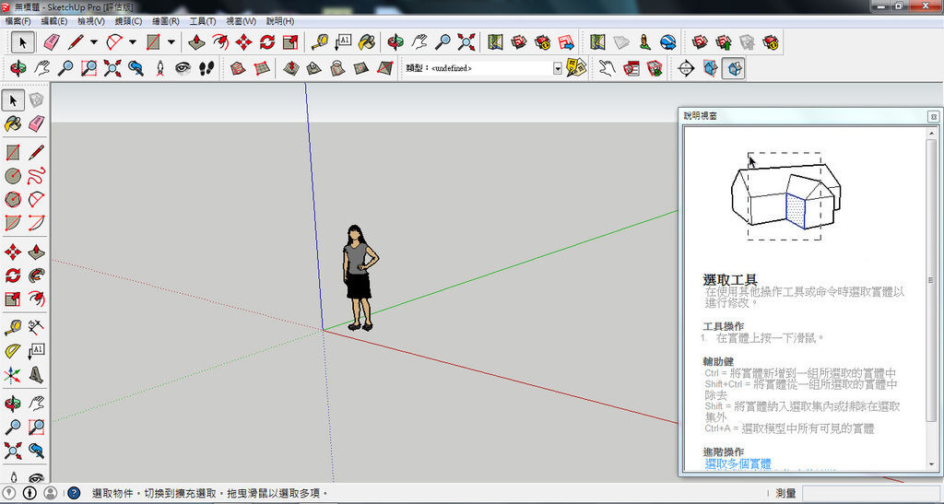This screenshot has height=504, width=944.
Task: Open the Component Options icon
Action: click(631, 68)
